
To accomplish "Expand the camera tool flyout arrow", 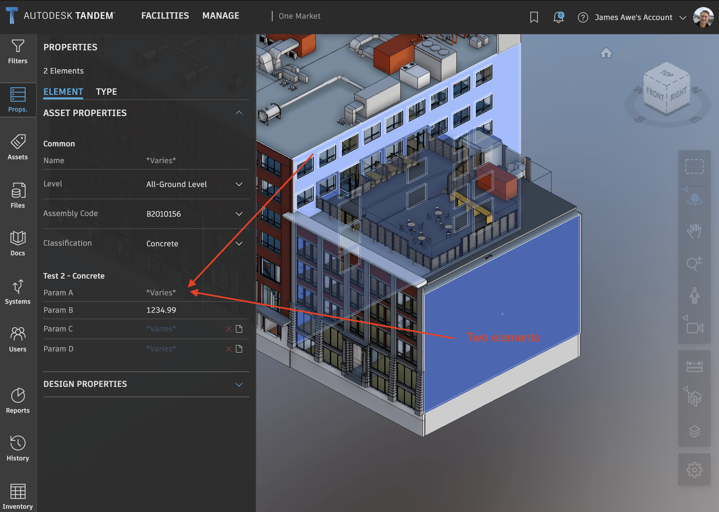I will tap(685, 318).
